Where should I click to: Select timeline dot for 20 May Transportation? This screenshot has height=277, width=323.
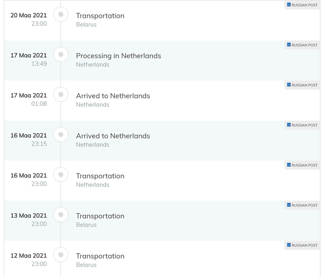click(x=60, y=14)
